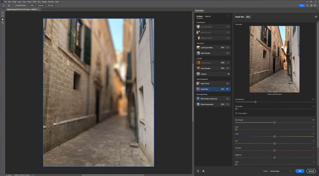Switch to the All filters tab
Viewport: 319px width, 176px height.
(x=200, y=16)
